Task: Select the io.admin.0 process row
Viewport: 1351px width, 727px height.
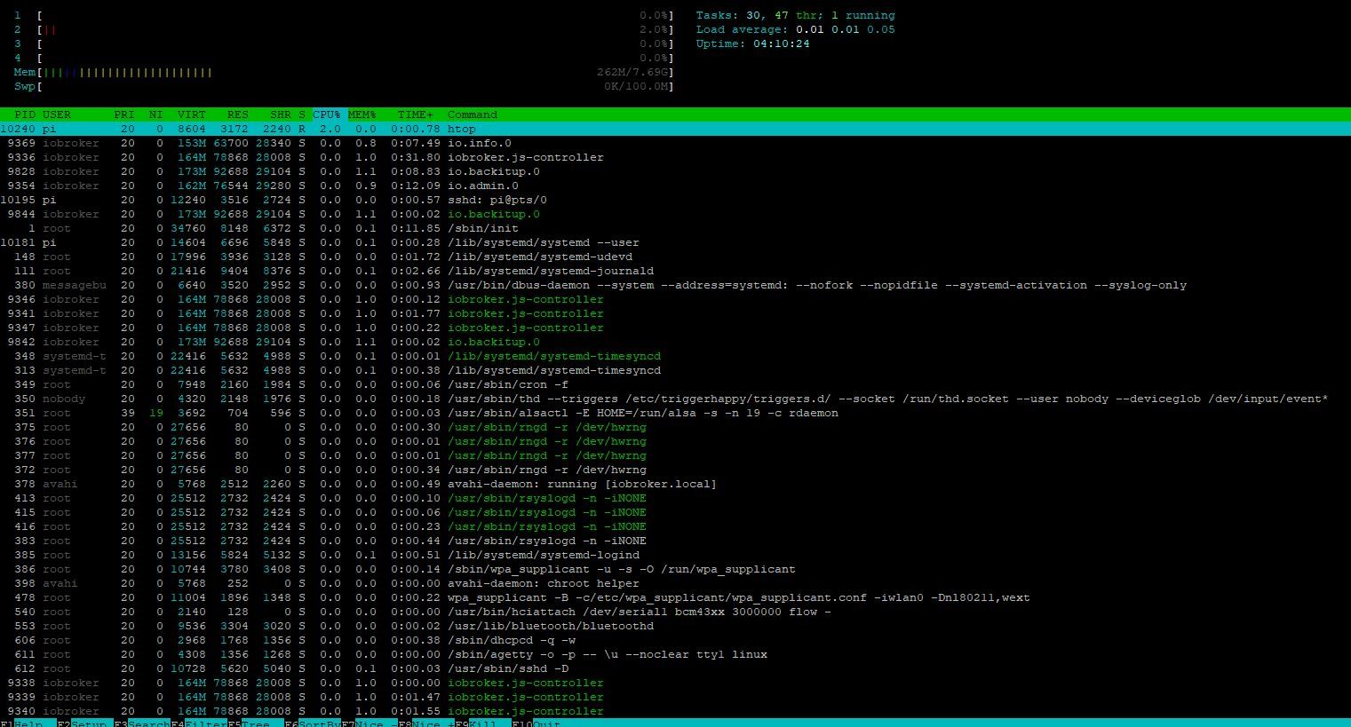Action: coord(675,186)
